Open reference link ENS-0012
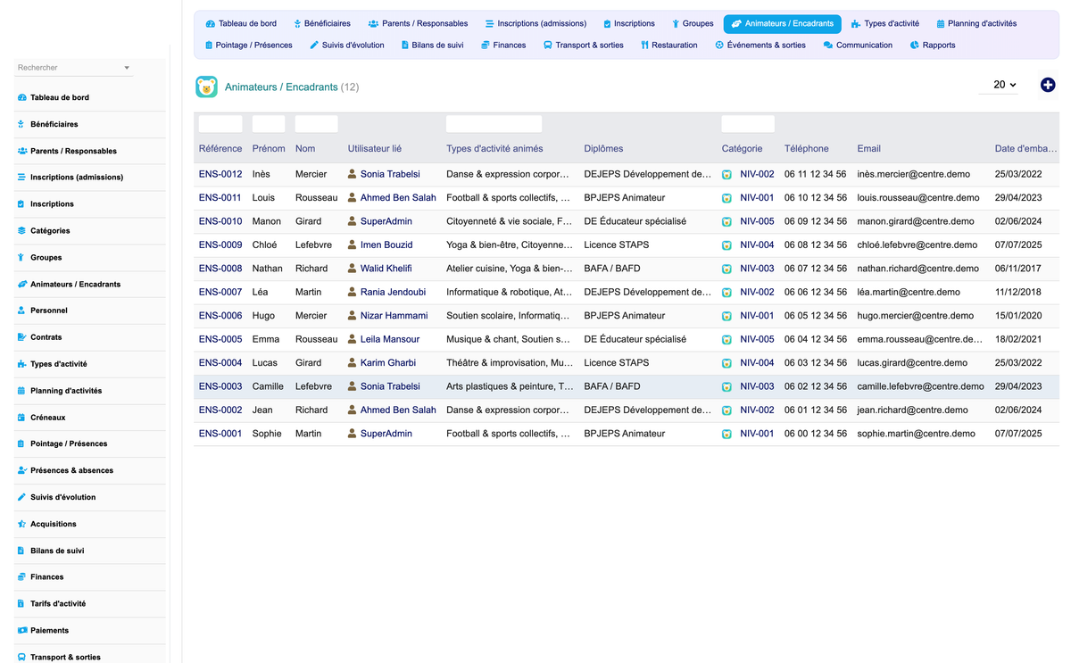The width and height of the screenshot is (1071, 663). coord(220,174)
